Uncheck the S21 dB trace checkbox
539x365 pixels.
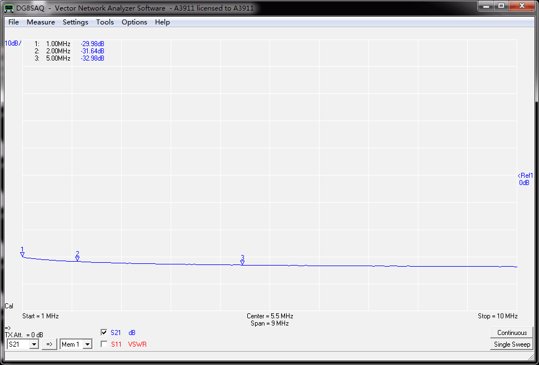pyautogui.click(x=104, y=332)
